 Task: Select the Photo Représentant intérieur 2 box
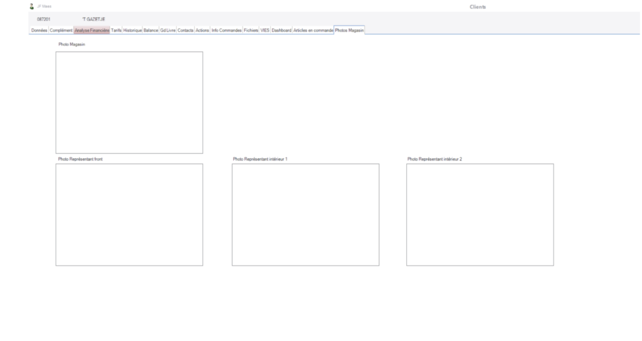tap(480, 214)
